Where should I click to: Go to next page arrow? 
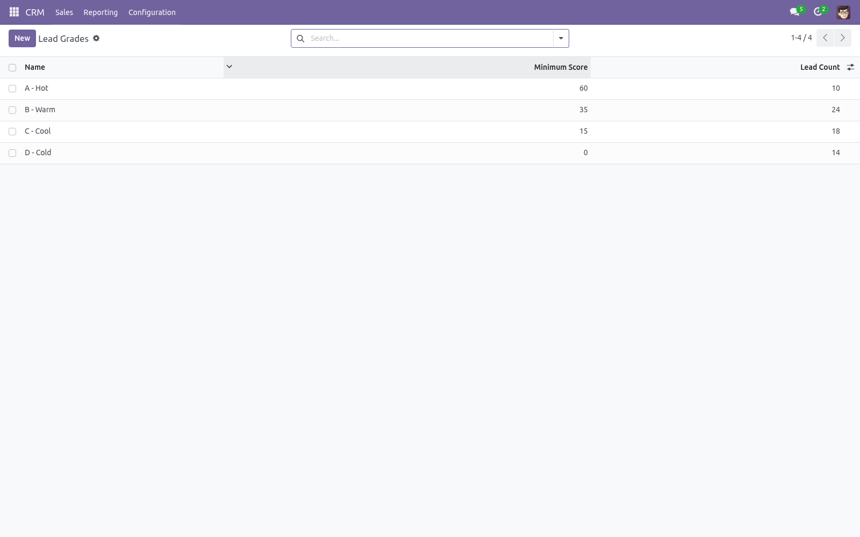coord(842,38)
